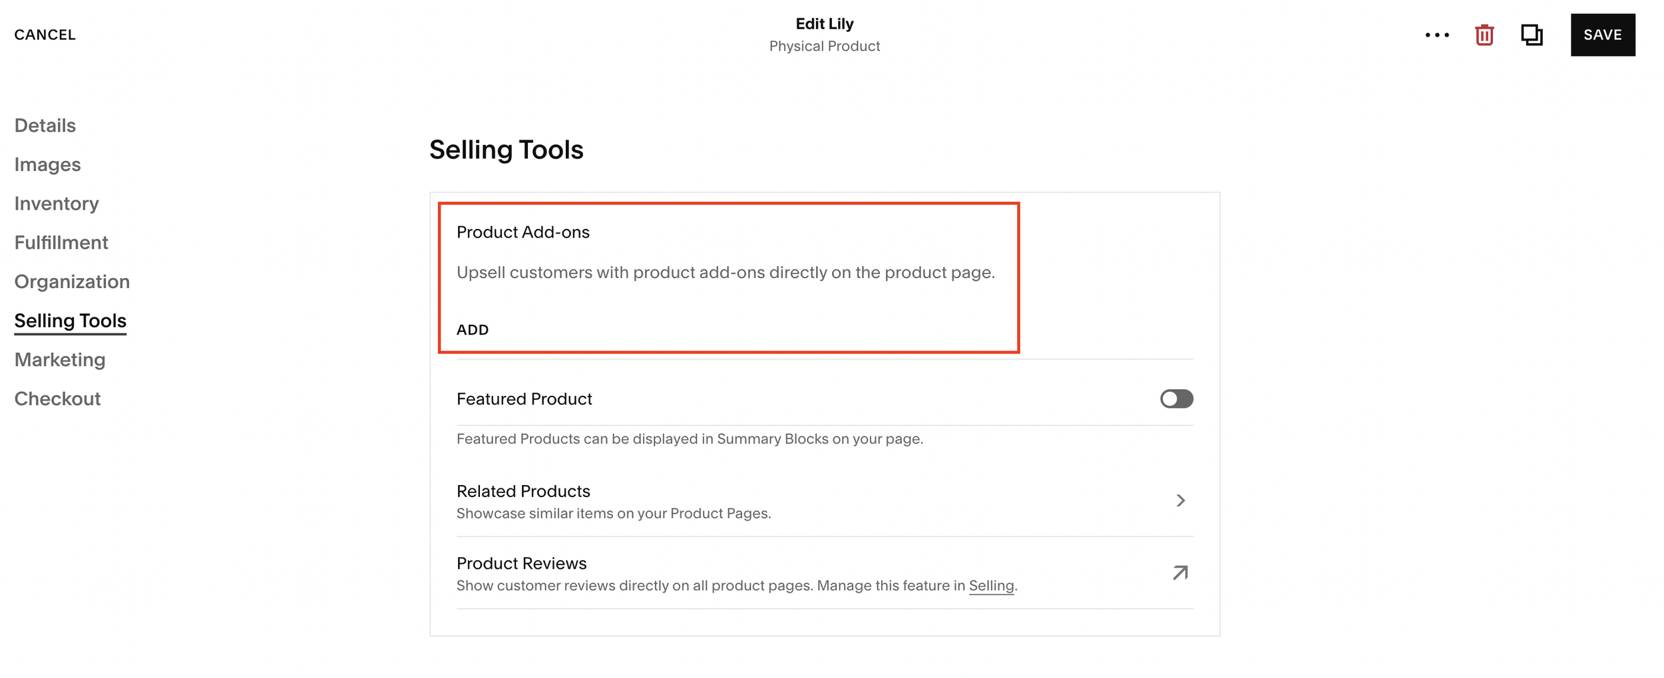This screenshot has width=1664, height=678.
Task: Click the 'Physical Product' subtitle
Action: pyautogui.click(x=824, y=46)
